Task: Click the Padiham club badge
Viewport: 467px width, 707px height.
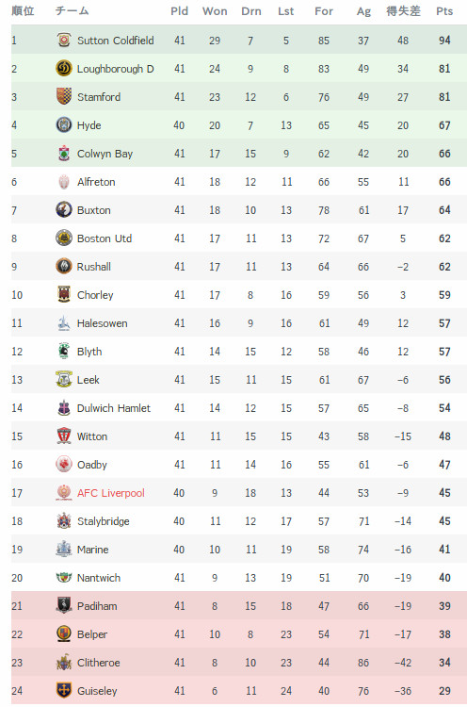Action: tap(64, 605)
